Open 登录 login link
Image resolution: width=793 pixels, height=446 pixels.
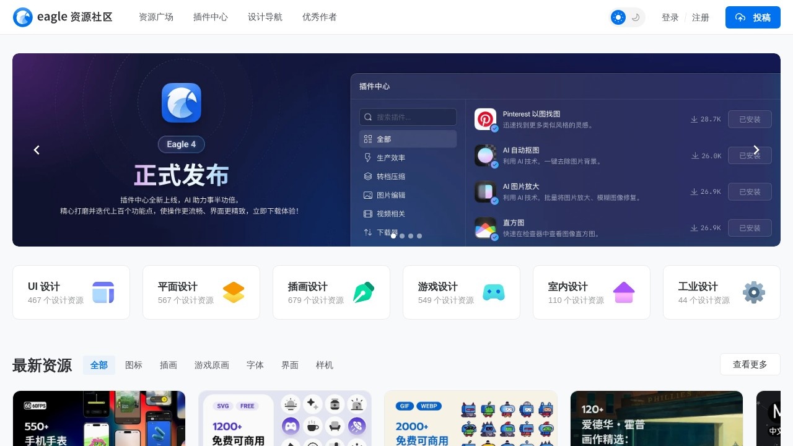pos(670,17)
